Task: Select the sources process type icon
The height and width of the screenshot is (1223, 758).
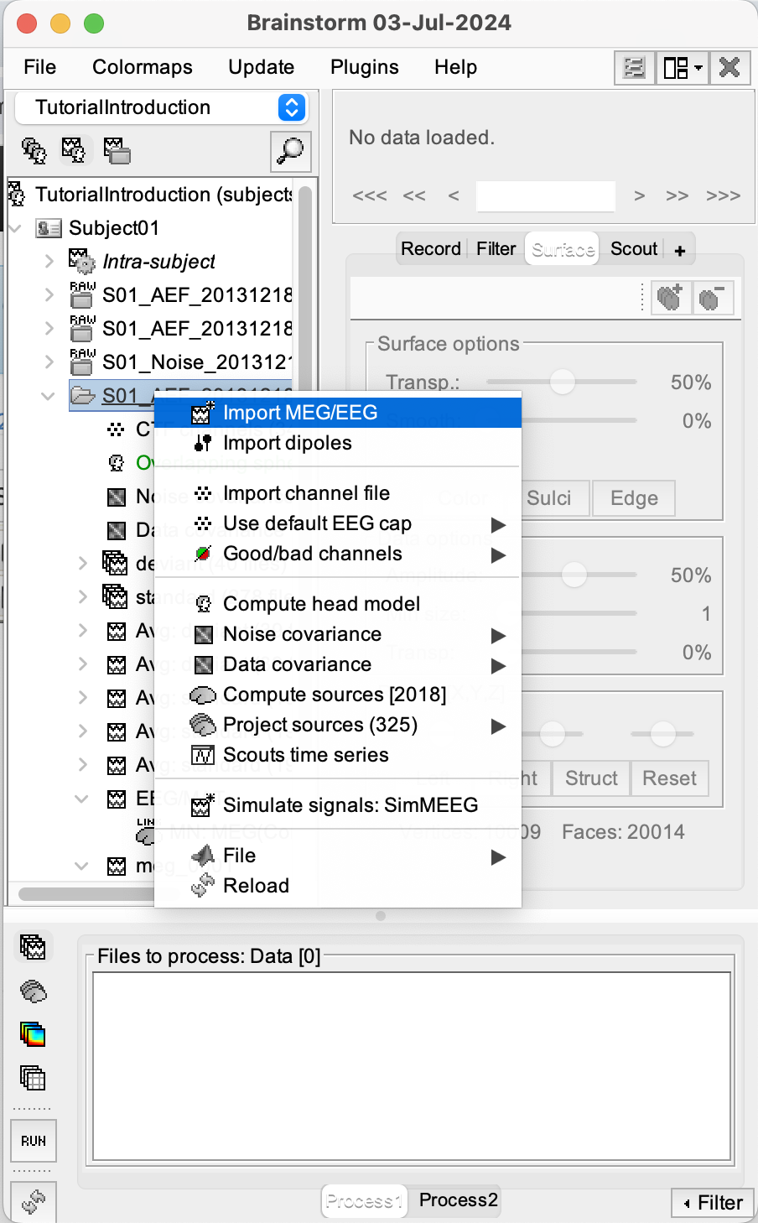Action: [x=34, y=991]
